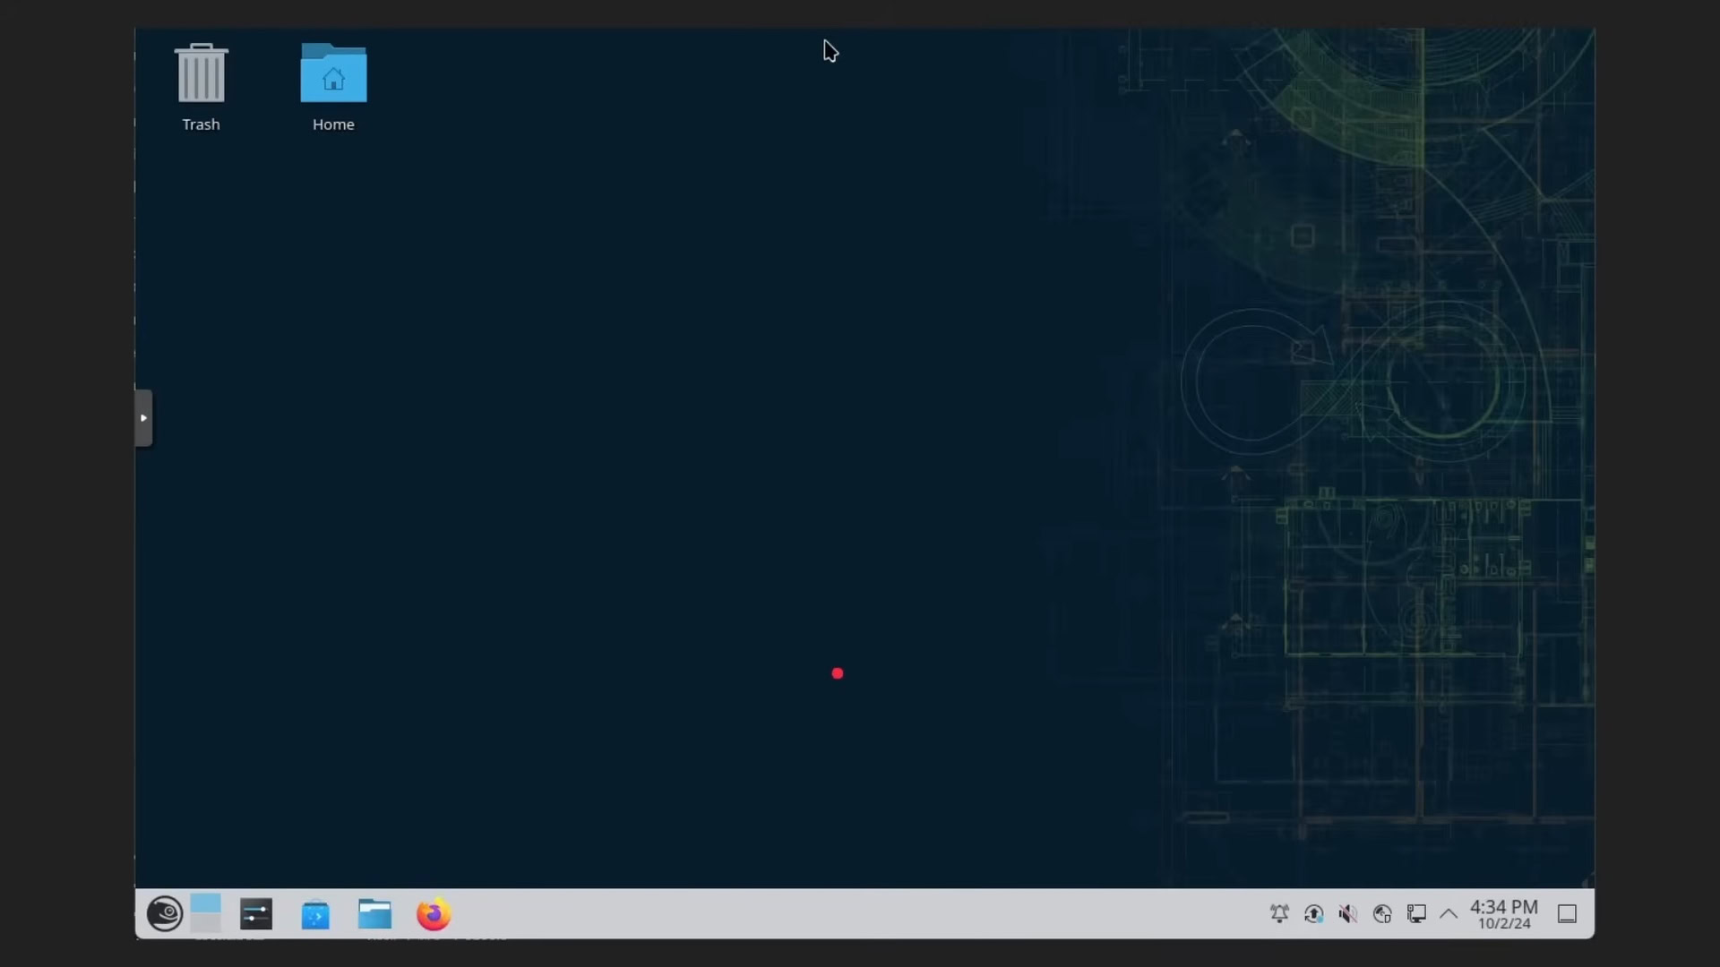The width and height of the screenshot is (1720, 967).
Task: Switch to the bottom virtual desktop in pager
Action: [x=206, y=923]
